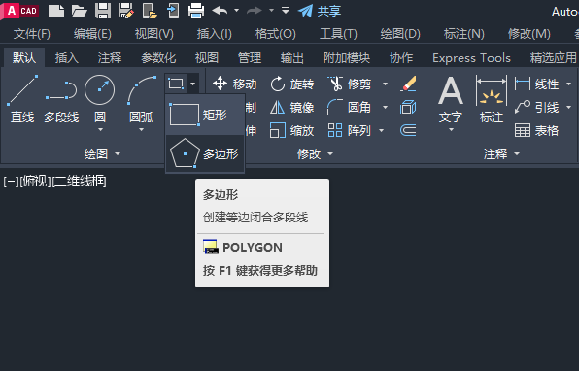Image resolution: width=579 pixels, height=371 pixels.
Task: Collapse the rectangle flyout dropdown arrow
Action: [x=192, y=84]
